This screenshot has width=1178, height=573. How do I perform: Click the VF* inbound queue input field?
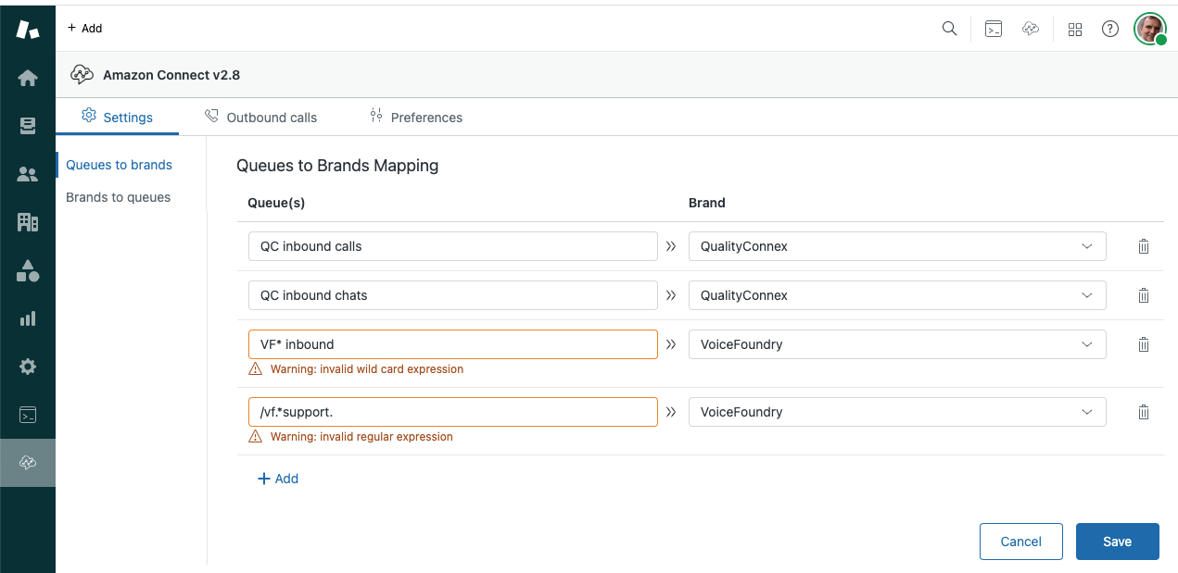coord(452,344)
